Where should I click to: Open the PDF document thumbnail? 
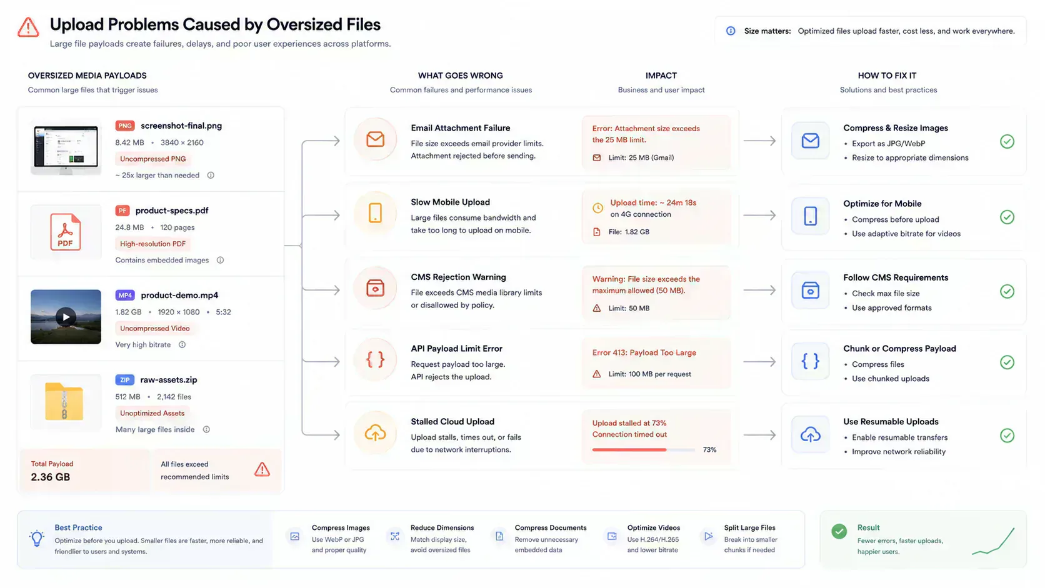[66, 232]
